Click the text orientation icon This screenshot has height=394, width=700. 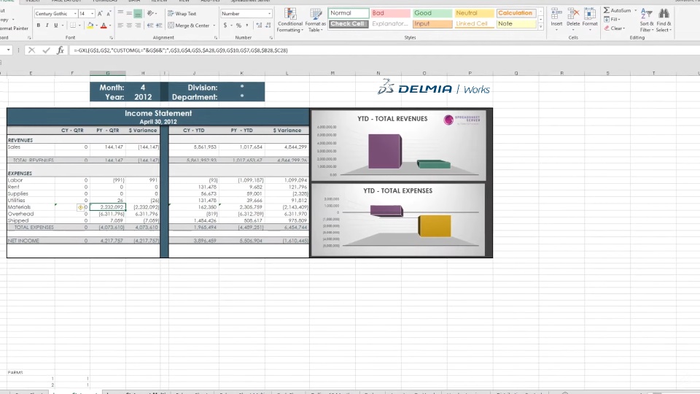pyautogui.click(x=150, y=14)
